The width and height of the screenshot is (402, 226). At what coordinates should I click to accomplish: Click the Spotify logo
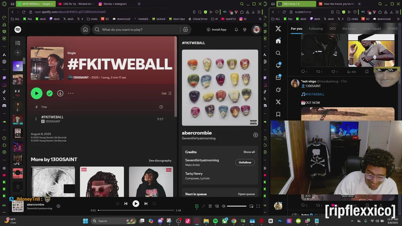coord(18,30)
